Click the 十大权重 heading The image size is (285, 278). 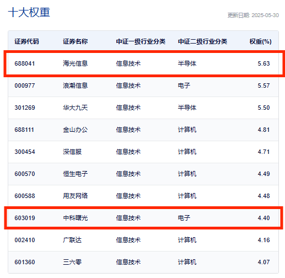point(29,13)
